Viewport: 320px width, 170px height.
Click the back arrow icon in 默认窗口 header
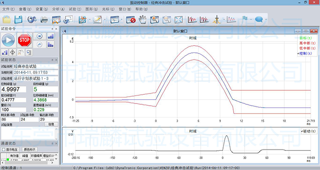tap(64, 31)
